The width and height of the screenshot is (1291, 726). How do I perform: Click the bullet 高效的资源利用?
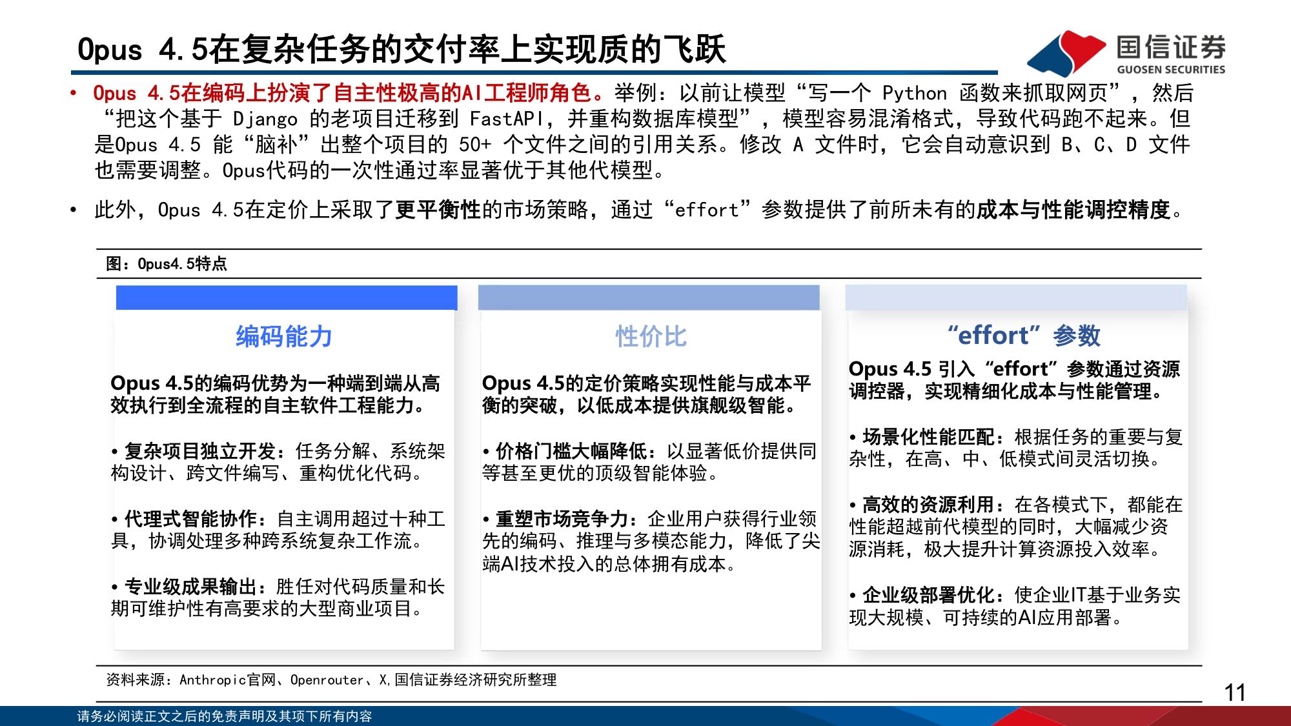(x=1016, y=527)
